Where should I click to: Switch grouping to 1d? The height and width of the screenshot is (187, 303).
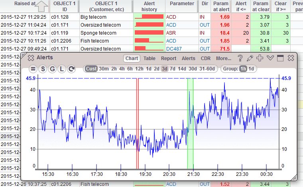(251, 69)
